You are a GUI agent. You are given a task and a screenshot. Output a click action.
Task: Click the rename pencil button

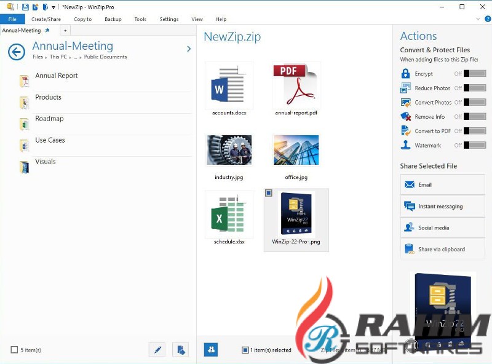(x=157, y=350)
